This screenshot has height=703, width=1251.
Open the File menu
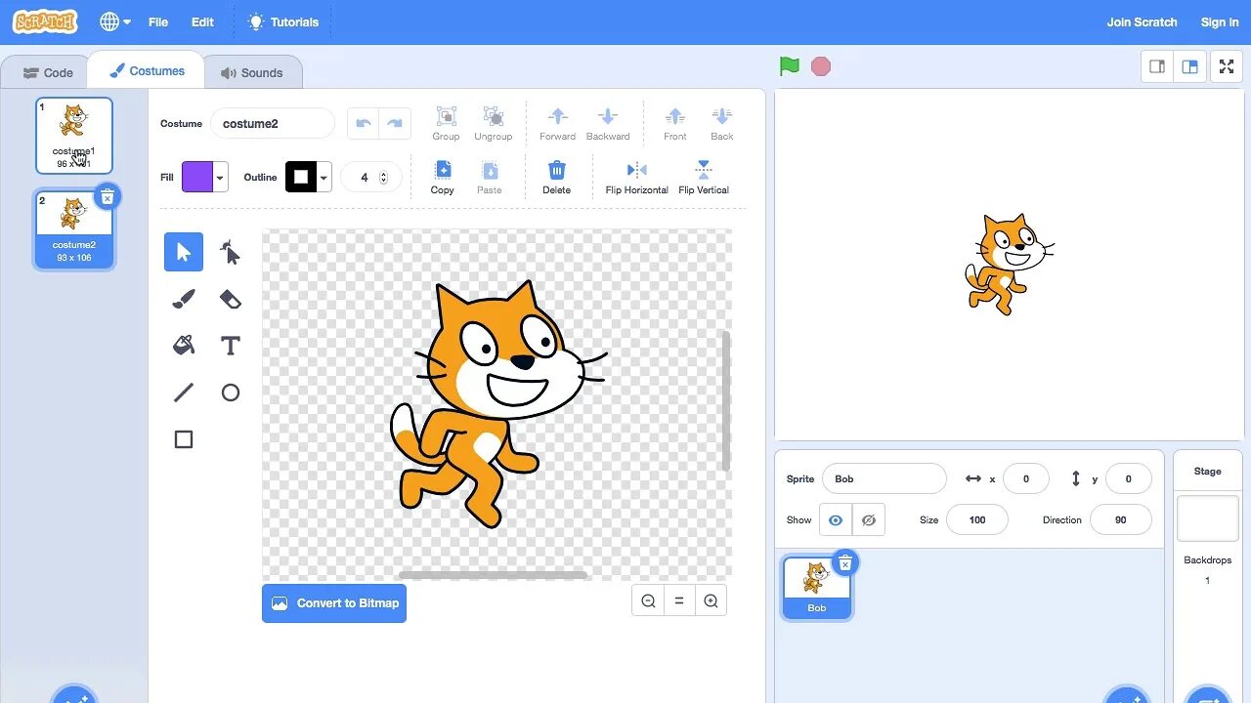tap(158, 21)
